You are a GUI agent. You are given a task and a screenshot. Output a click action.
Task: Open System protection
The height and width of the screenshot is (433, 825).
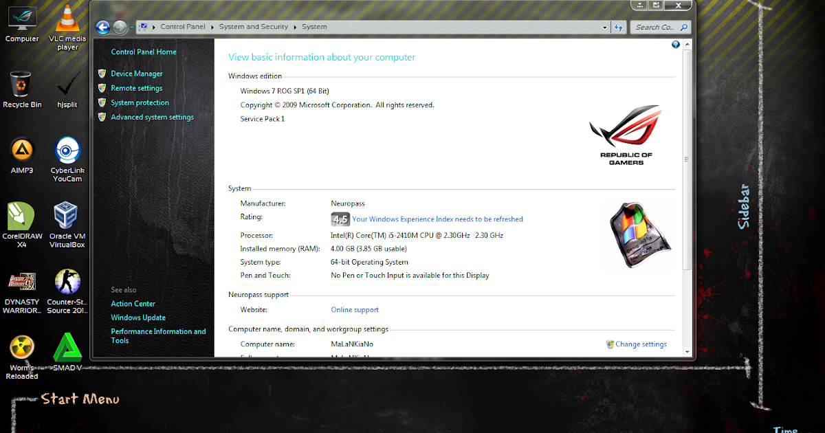[x=140, y=102]
